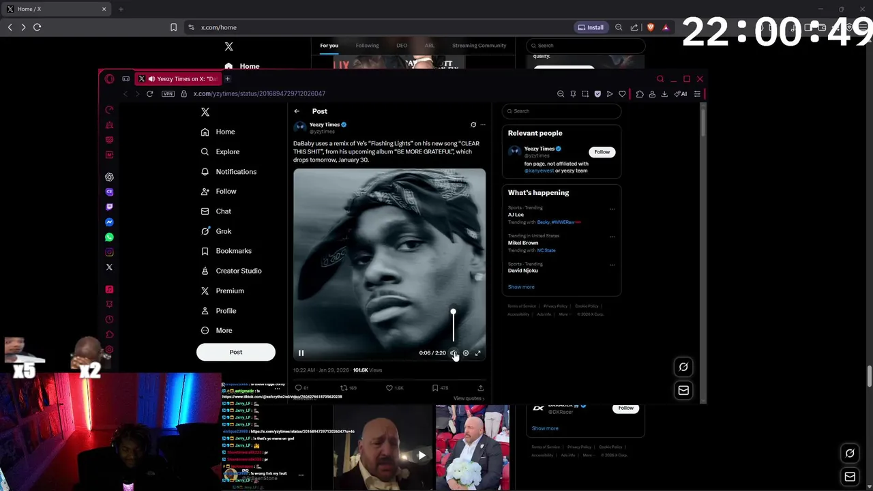This screenshot has width=873, height=491.
Task: Click the Search field in the Opera window
Action: coord(562,111)
